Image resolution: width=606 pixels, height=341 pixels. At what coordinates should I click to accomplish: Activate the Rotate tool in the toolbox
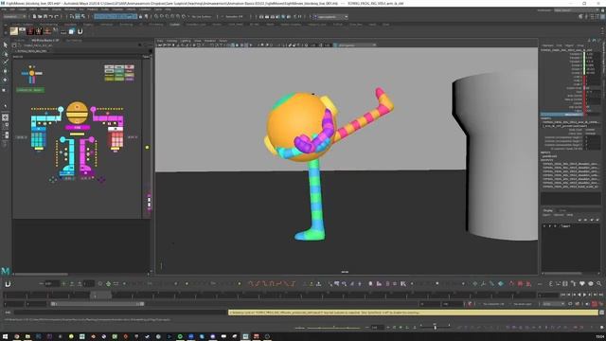point(6,80)
